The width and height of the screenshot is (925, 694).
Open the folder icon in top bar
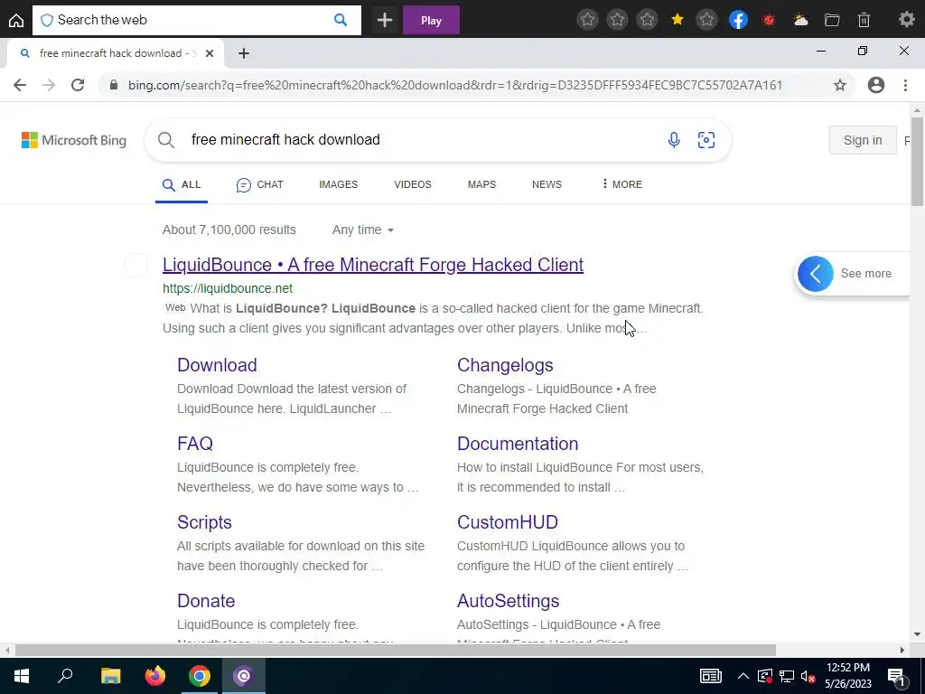pos(832,20)
